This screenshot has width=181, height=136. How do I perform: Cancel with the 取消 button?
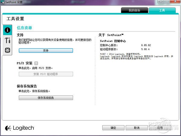[137, 128]
